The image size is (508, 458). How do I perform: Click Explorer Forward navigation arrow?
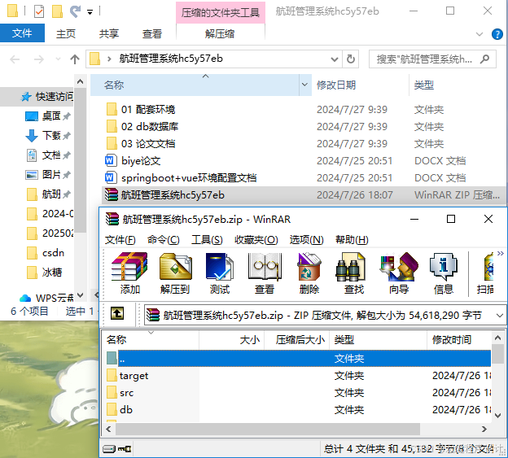(39, 59)
